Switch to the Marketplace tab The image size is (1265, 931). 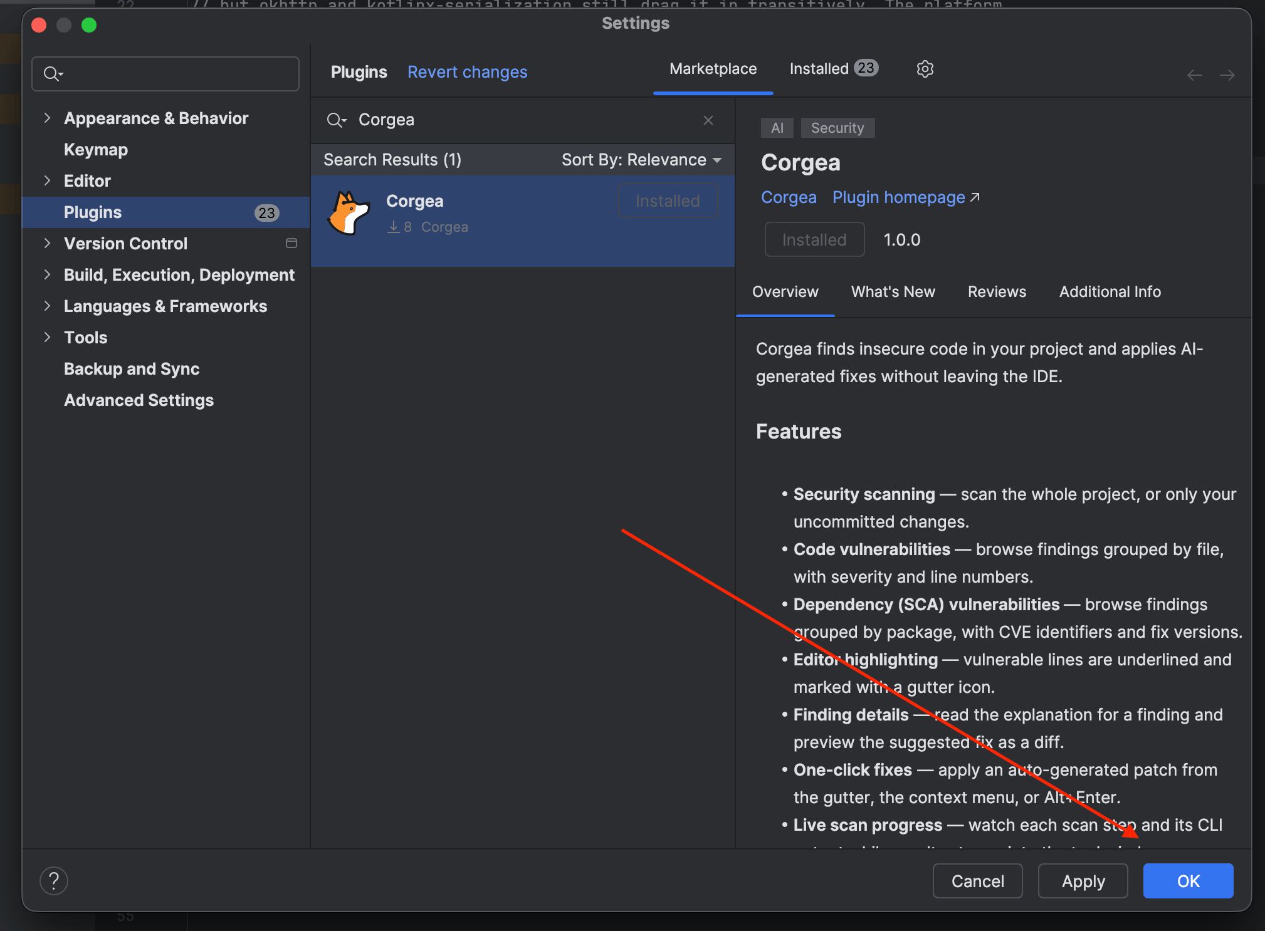[x=713, y=69]
